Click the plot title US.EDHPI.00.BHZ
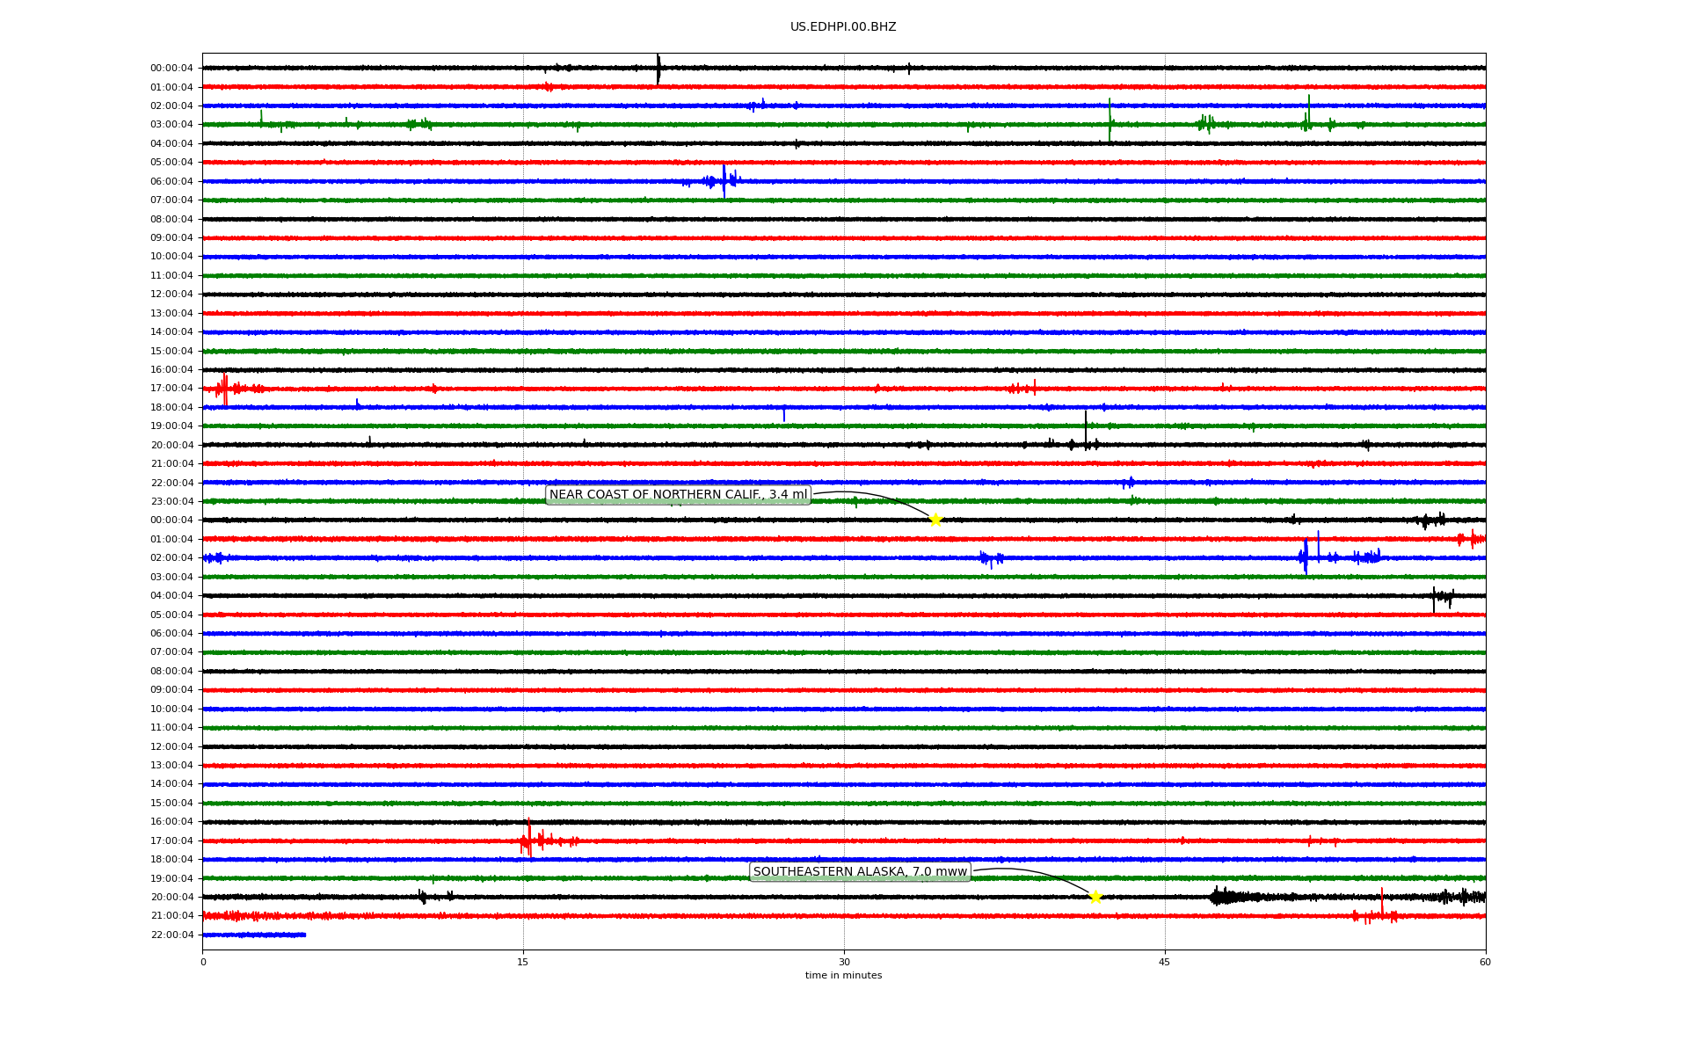Image resolution: width=1688 pixels, height=1055 pixels. tap(843, 27)
